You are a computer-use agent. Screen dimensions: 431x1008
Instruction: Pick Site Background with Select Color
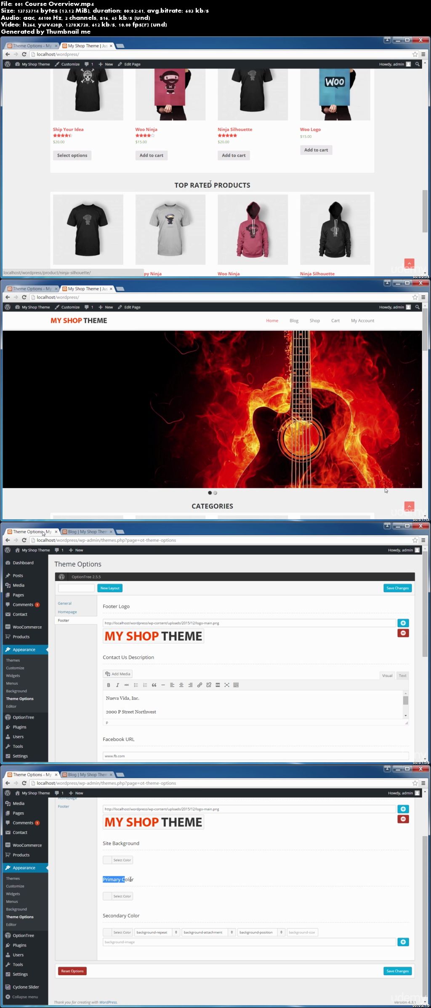tap(118, 860)
